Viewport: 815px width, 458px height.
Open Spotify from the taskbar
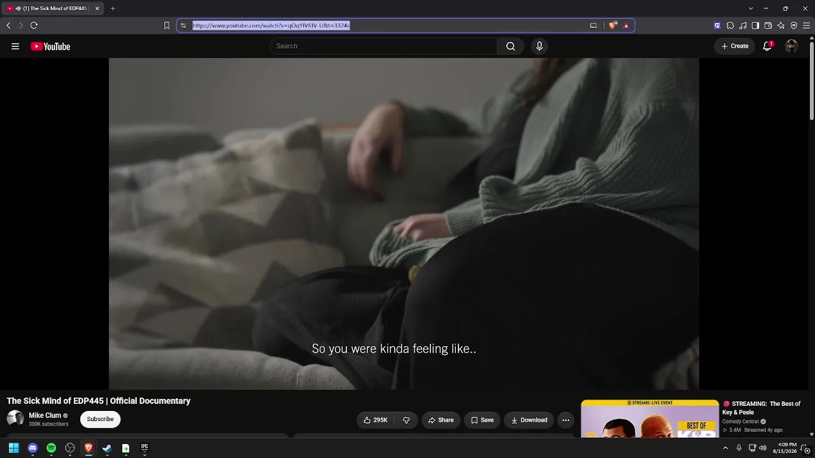(x=51, y=448)
